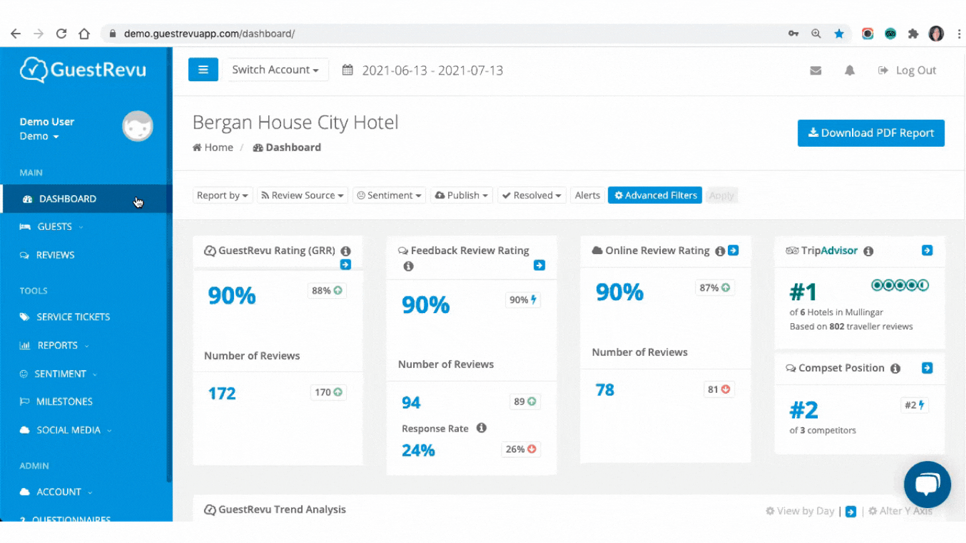
Task: Click the 81 online reviews comparison badge
Action: coord(718,389)
